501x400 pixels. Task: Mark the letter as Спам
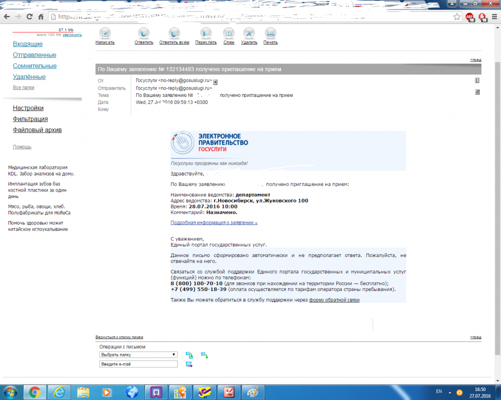228,33
